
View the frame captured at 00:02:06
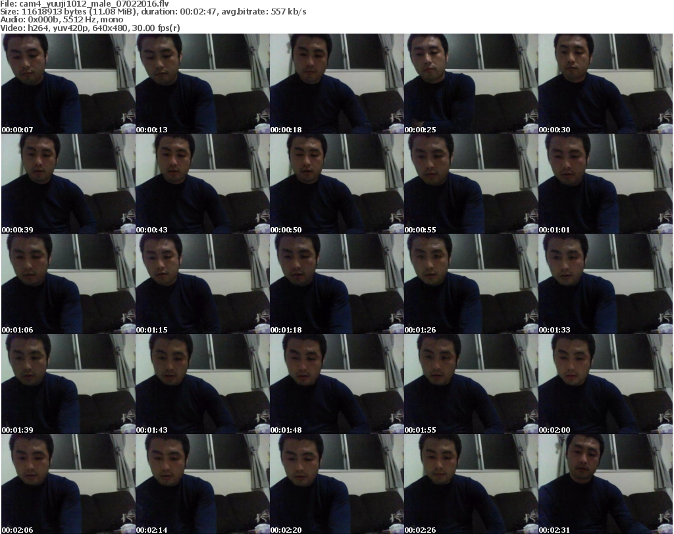(68, 484)
